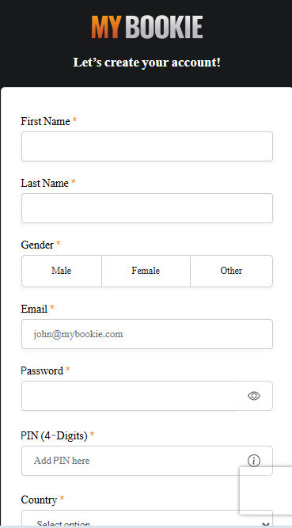This screenshot has height=528, width=292.
Task: Select Male gender option
Action: tap(62, 271)
